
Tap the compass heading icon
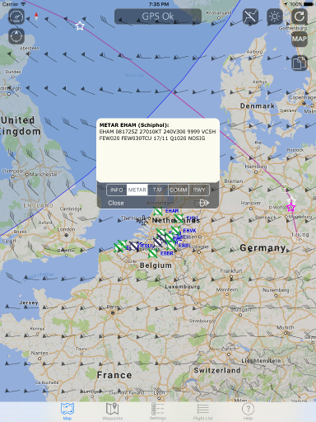coord(16,36)
